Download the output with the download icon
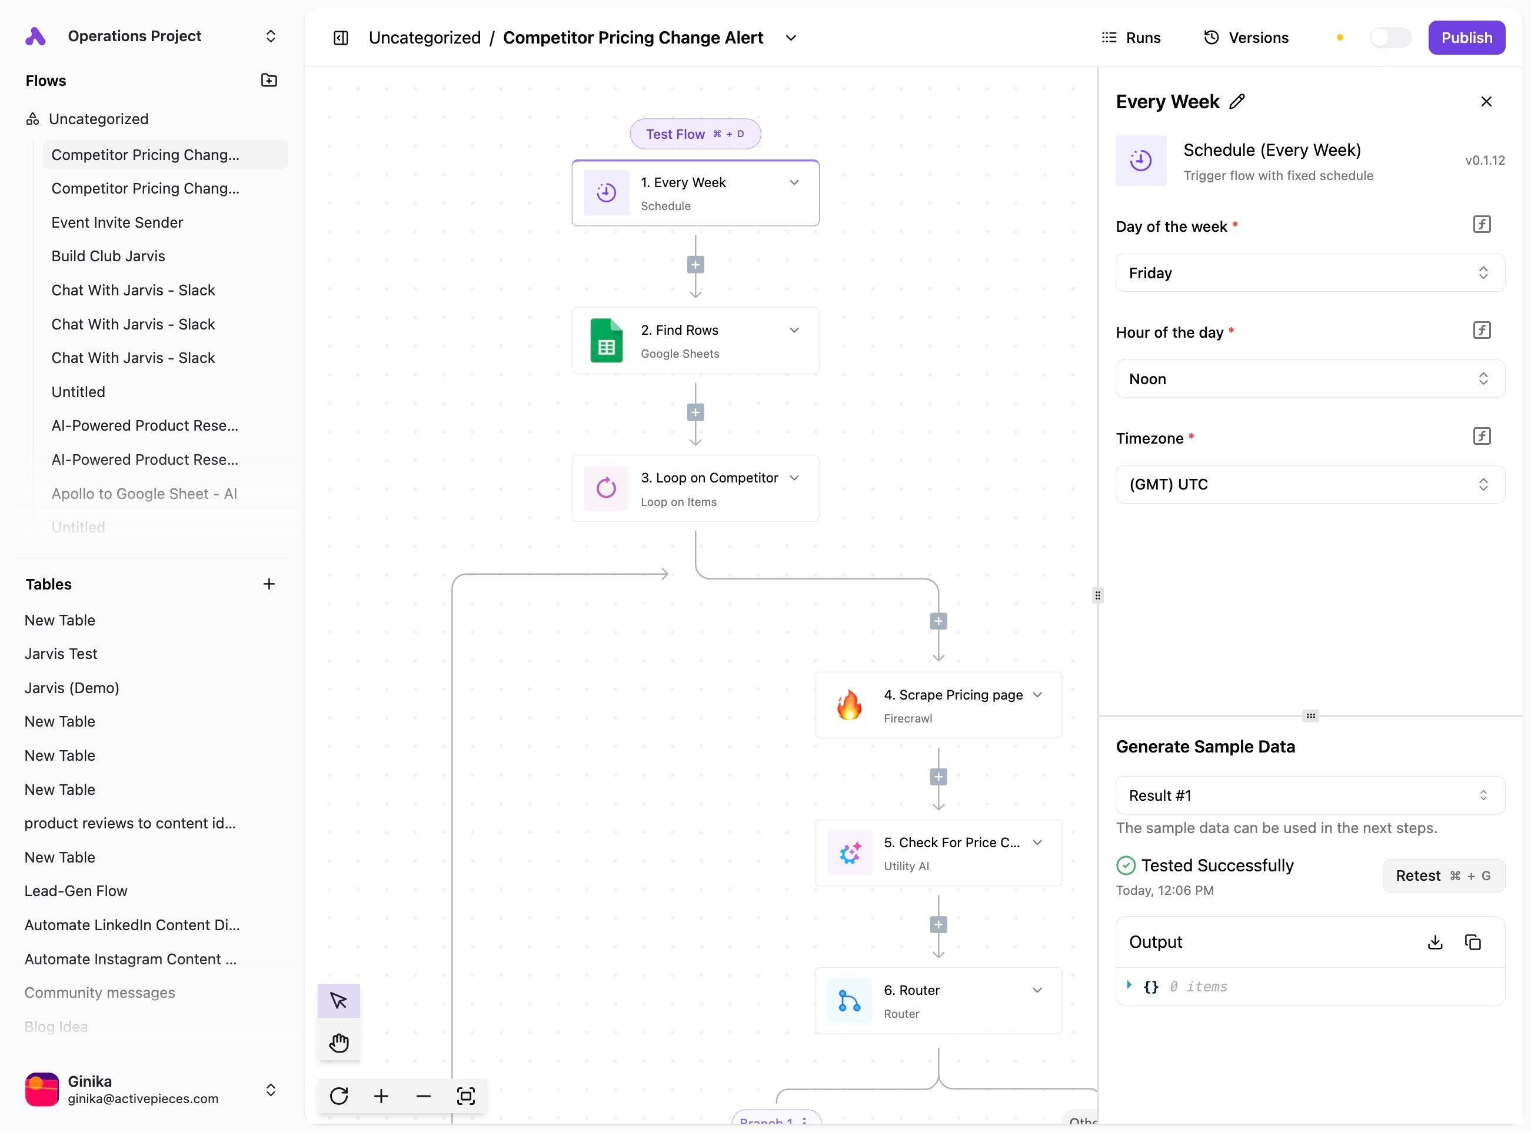Viewport: 1531px width, 1132px height. pyautogui.click(x=1435, y=942)
